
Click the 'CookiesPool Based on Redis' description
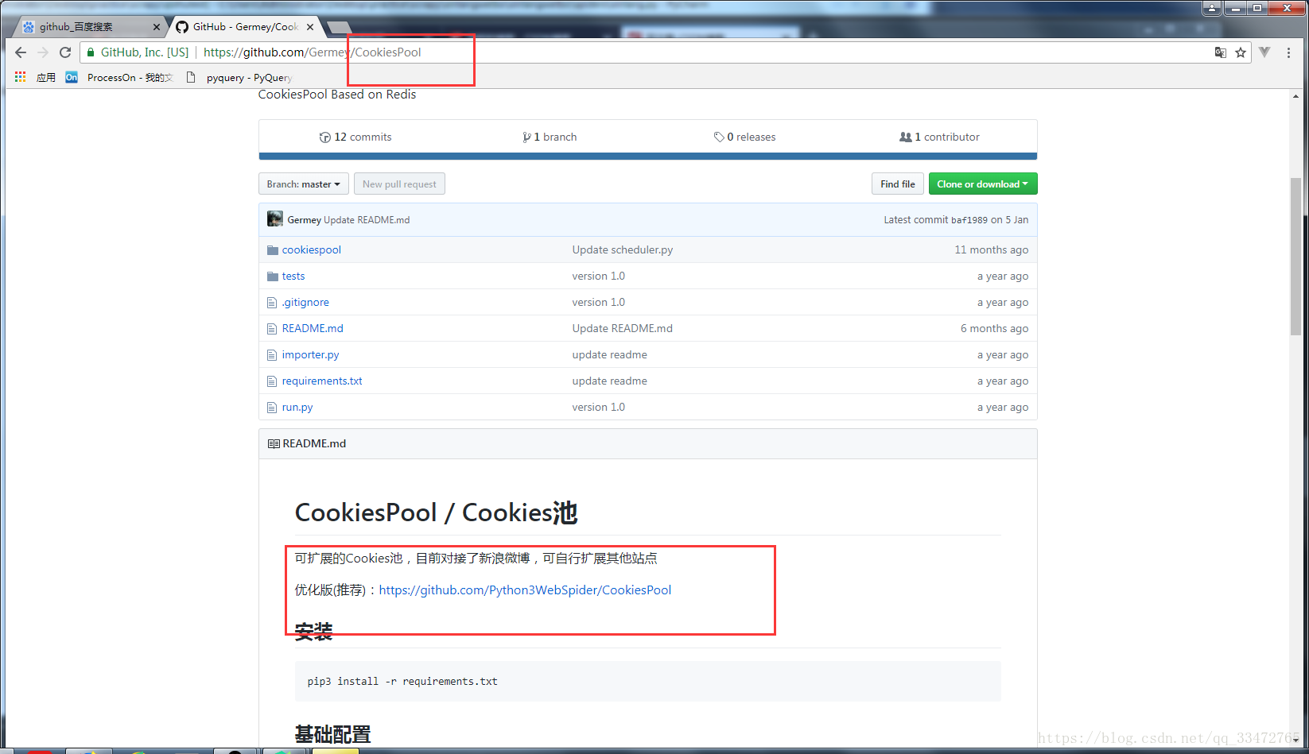337,95
